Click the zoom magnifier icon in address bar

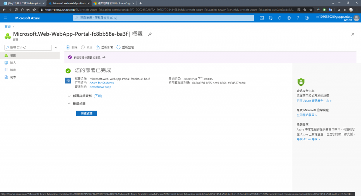tap(305, 10)
